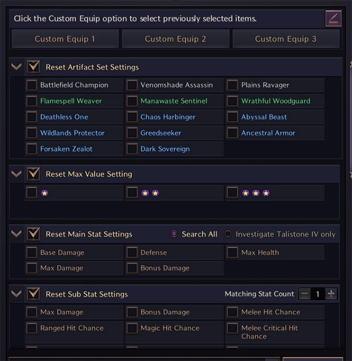Select the three-star max value option

pos(233,193)
